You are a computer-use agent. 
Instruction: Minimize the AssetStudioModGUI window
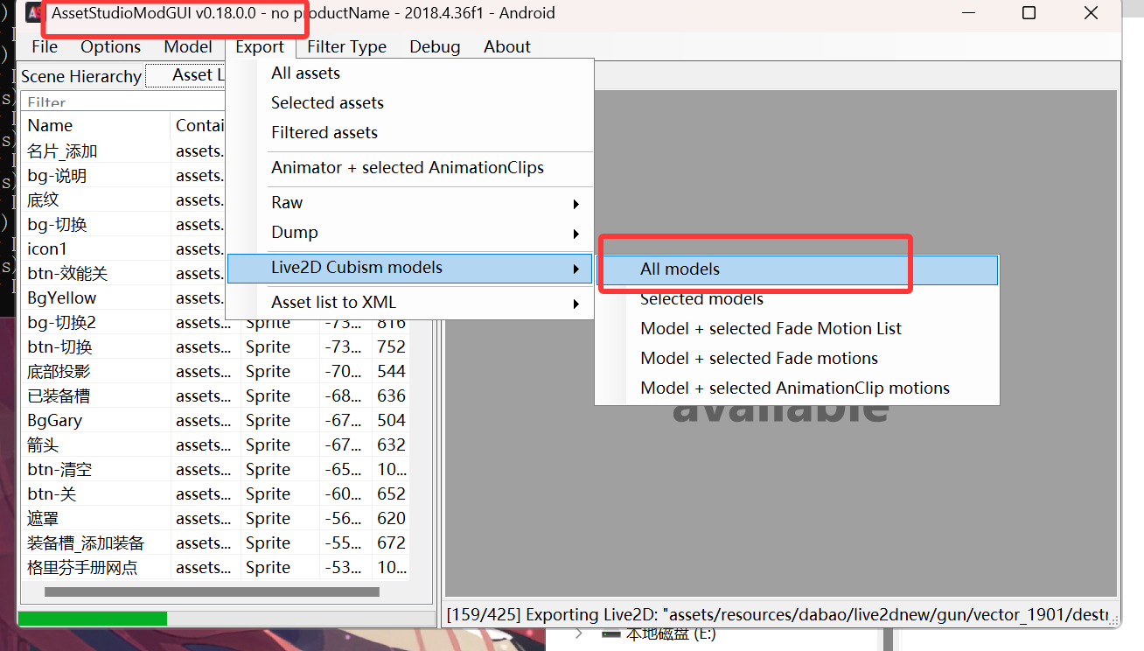[967, 13]
